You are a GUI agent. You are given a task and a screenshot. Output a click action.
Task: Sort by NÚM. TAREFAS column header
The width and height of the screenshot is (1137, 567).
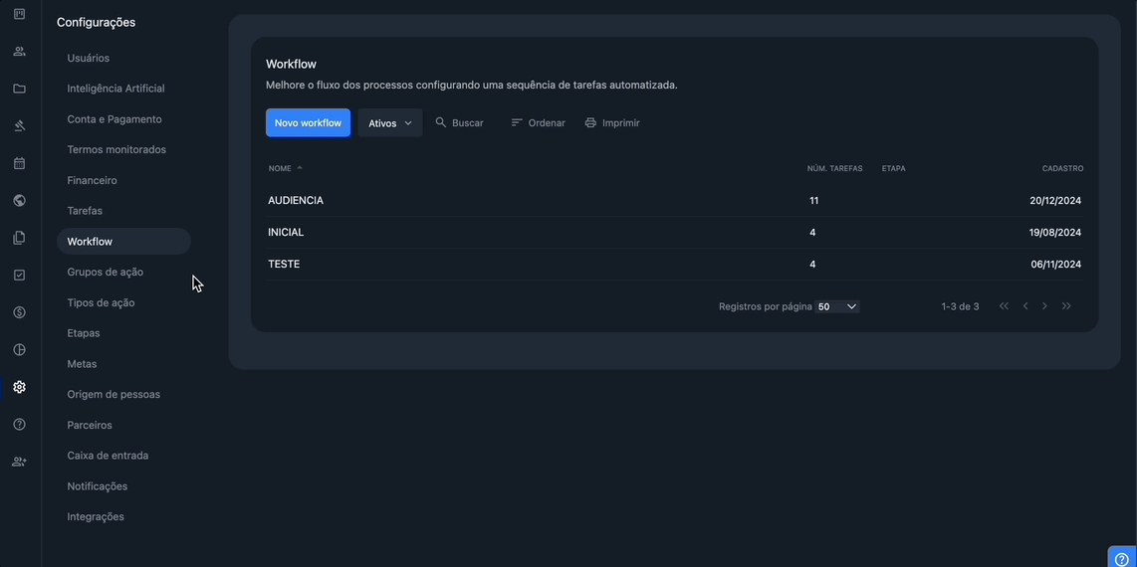834,168
